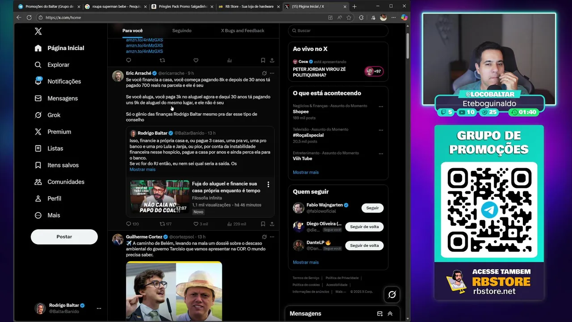572x322 pixels.
Task: Switch to the roupa superman bebe browser tab
Action: [116, 7]
